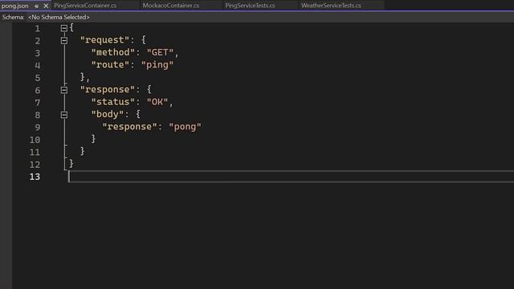The width and height of the screenshot is (514, 289).
Task: Collapse the root object on line 1
Action: tap(64, 28)
